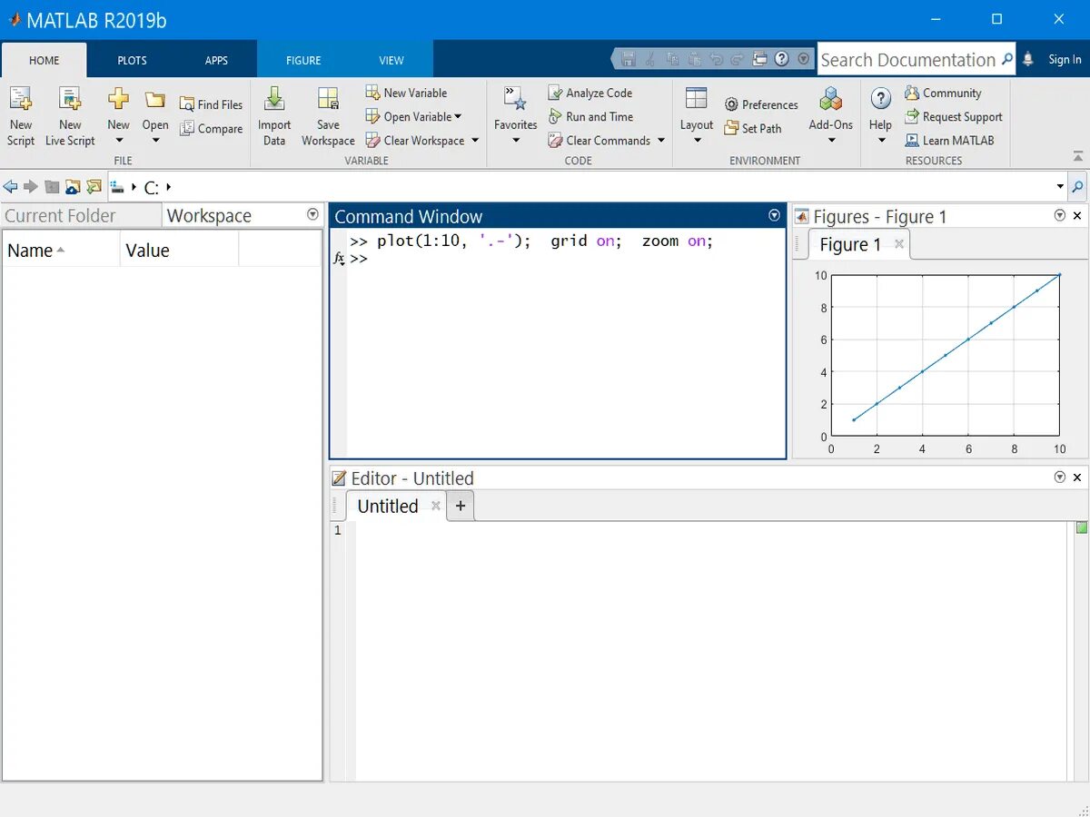This screenshot has height=817, width=1090.
Task: Select the Workspace panel tab
Action: (209, 216)
